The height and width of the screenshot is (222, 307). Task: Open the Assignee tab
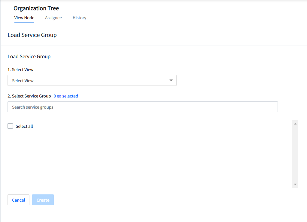pyautogui.click(x=53, y=18)
